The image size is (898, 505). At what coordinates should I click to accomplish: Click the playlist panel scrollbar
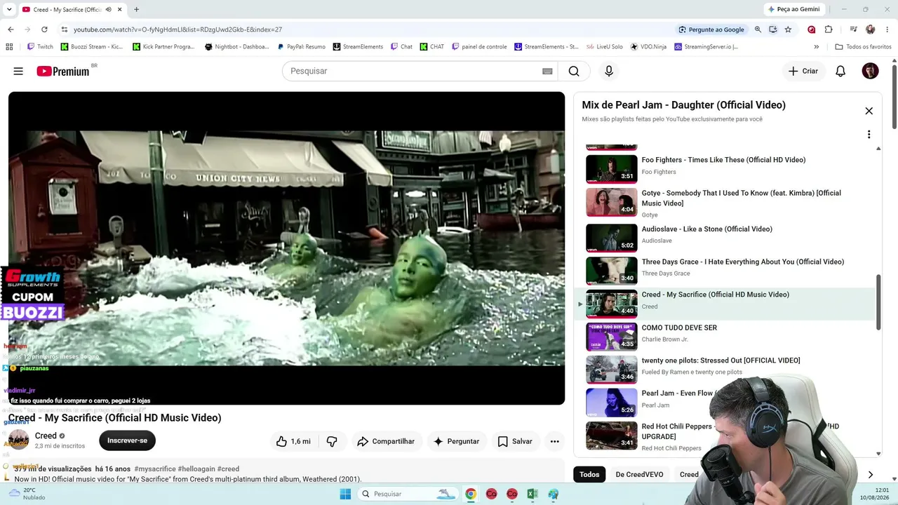tap(878, 302)
